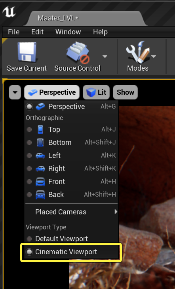Expand the Source Control dropdown arrow

(105, 56)
